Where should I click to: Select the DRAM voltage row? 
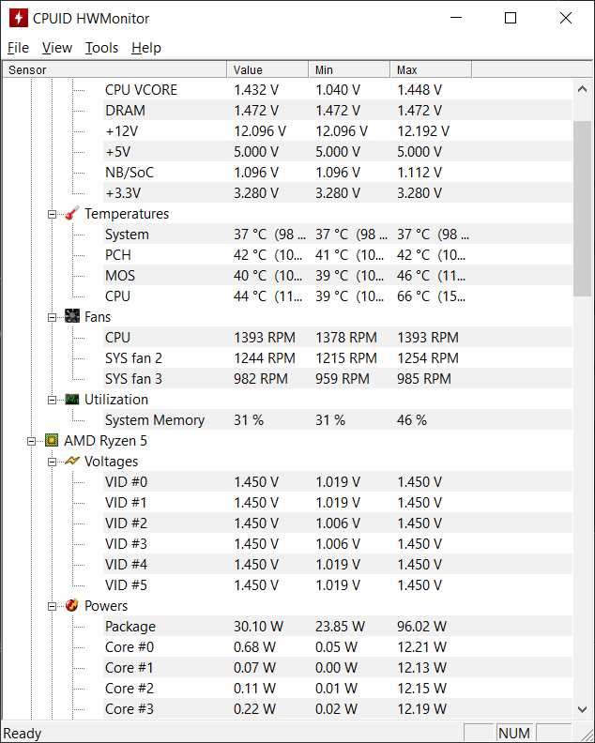tap(337, 111)
